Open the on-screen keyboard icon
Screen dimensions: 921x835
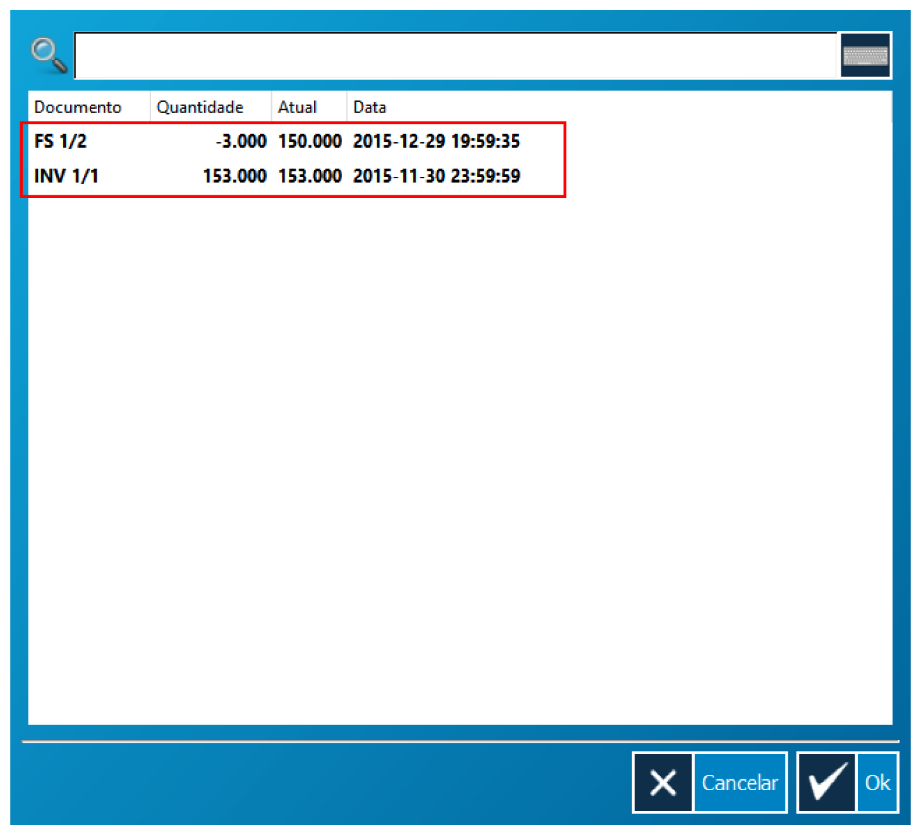865,56
